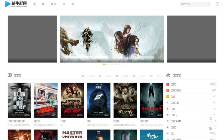Open the first navigation item next to the logo
Image resolution: width=224 pixels, height=140 pixels.
pos(34,4)
